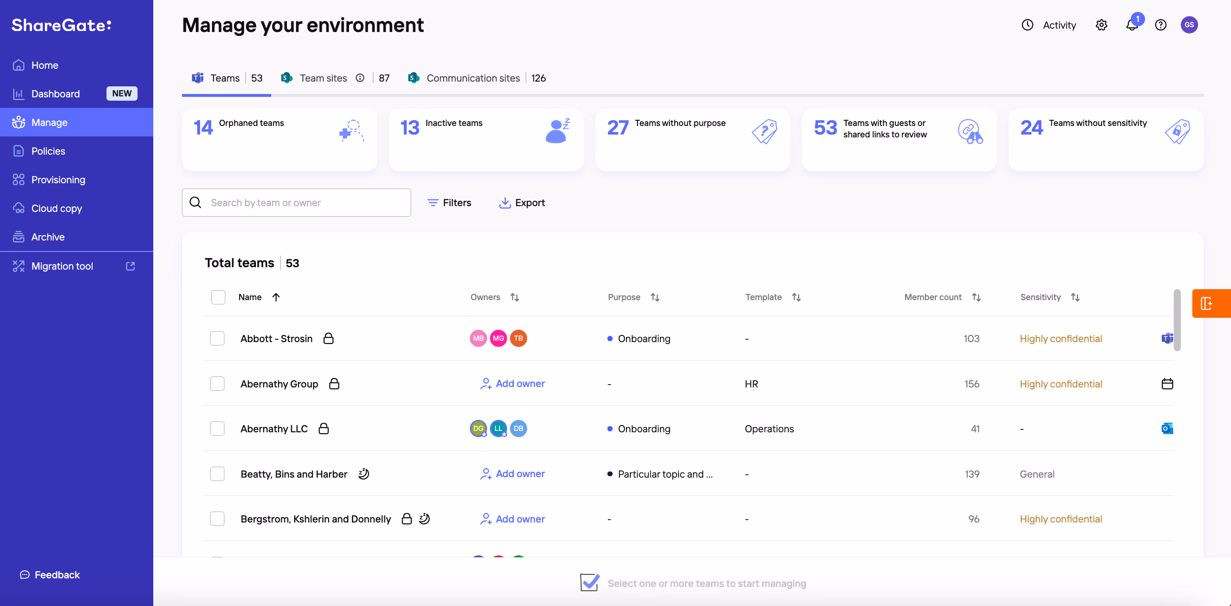Click the help question mark icon
The height and width of the screenshot is (606, 1231).
coord(1160,25)
